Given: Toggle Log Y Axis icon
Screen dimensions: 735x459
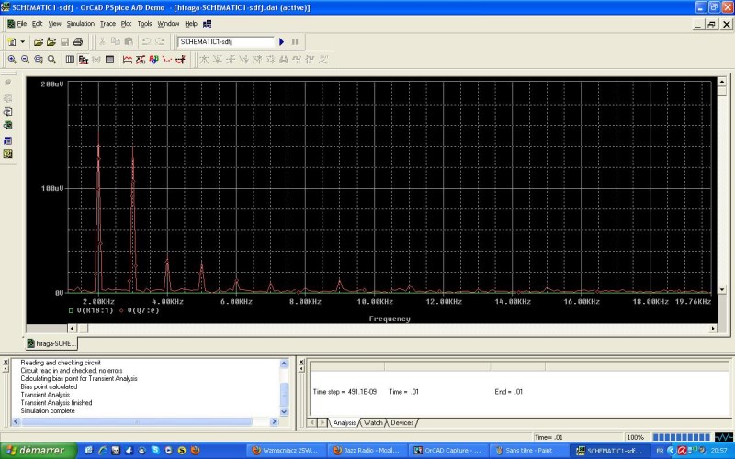Looking at the screenshot, I should [109, 60].
